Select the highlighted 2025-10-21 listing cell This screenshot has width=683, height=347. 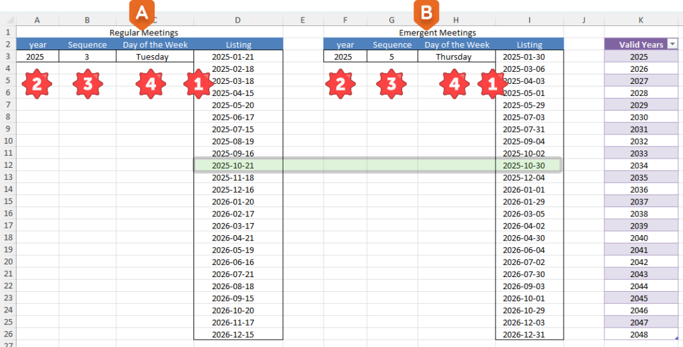point(238,165)
